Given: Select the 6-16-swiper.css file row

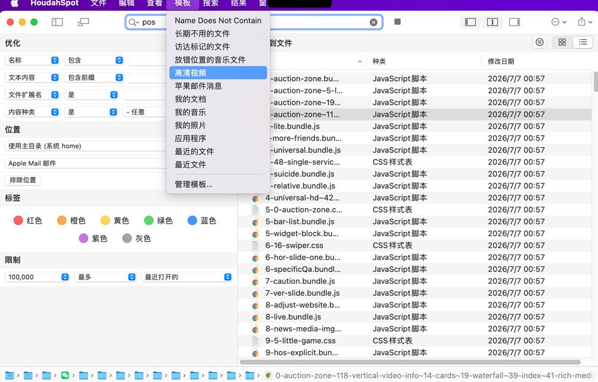Looking at the screenshot, I should point(415,245).
